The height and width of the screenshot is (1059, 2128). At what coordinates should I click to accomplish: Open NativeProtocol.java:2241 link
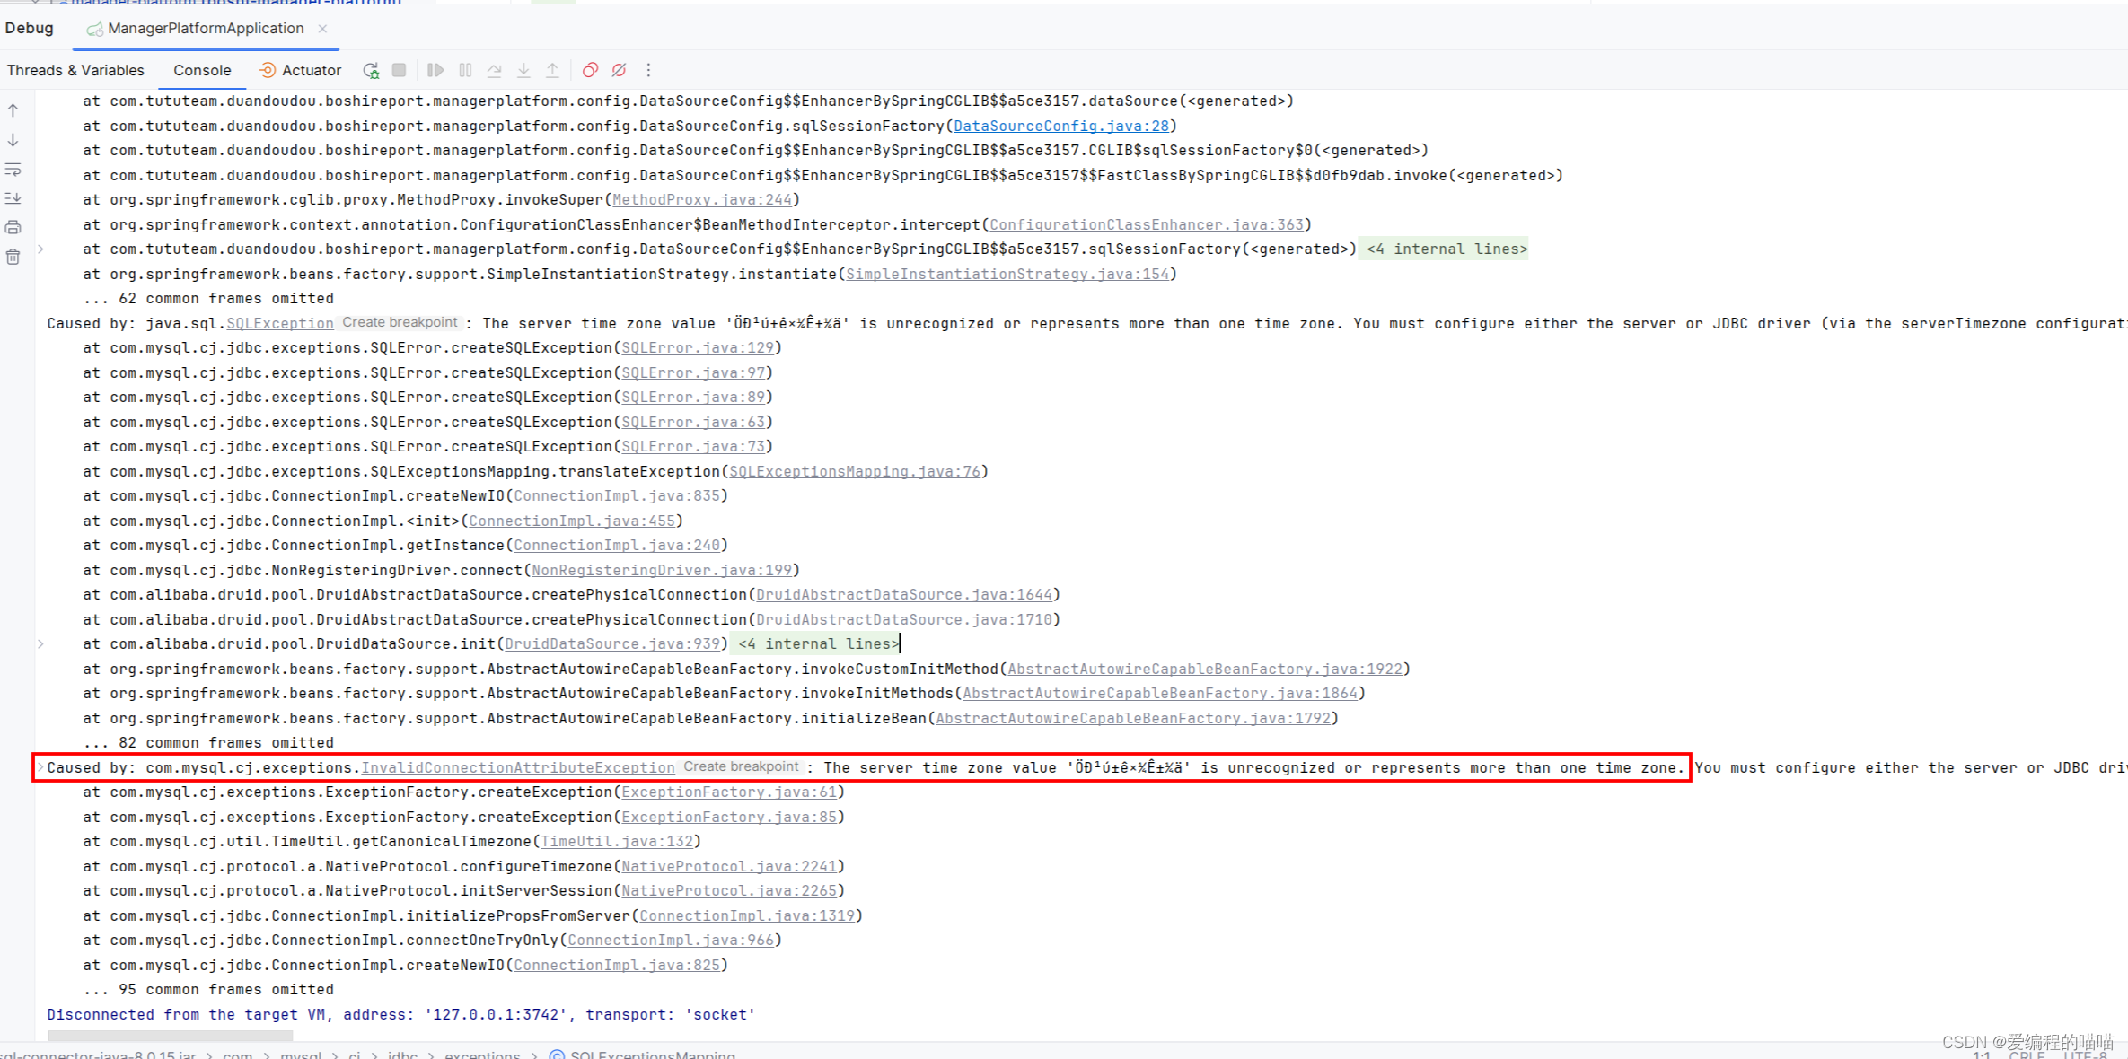coord(728,866)
